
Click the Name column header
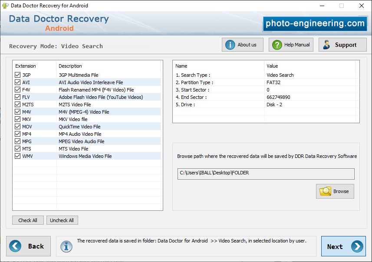click(181, 66)
